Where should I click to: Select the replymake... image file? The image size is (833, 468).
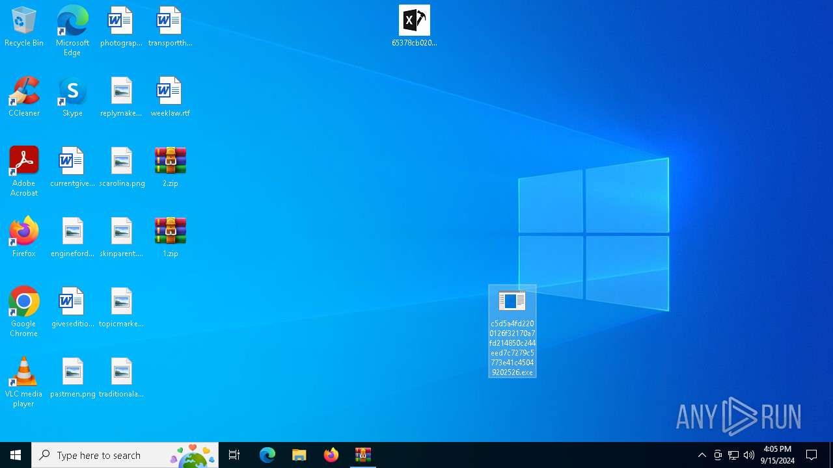point(121,97)
